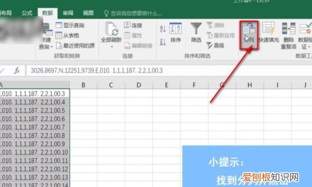Click the 属性 button
Image resolution: width=312 pixels, height=187 pixels.
pos(133,35)
